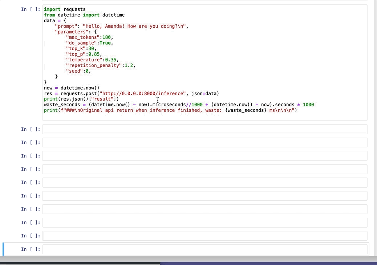The width and height of the screenshot is (377, 265).
Task: Click the "Hello, Amanda! How are you doing?" prompt string
Action: (x=134, y=26)
